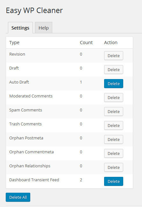Delete Spam Comments entries

point(114,111)
